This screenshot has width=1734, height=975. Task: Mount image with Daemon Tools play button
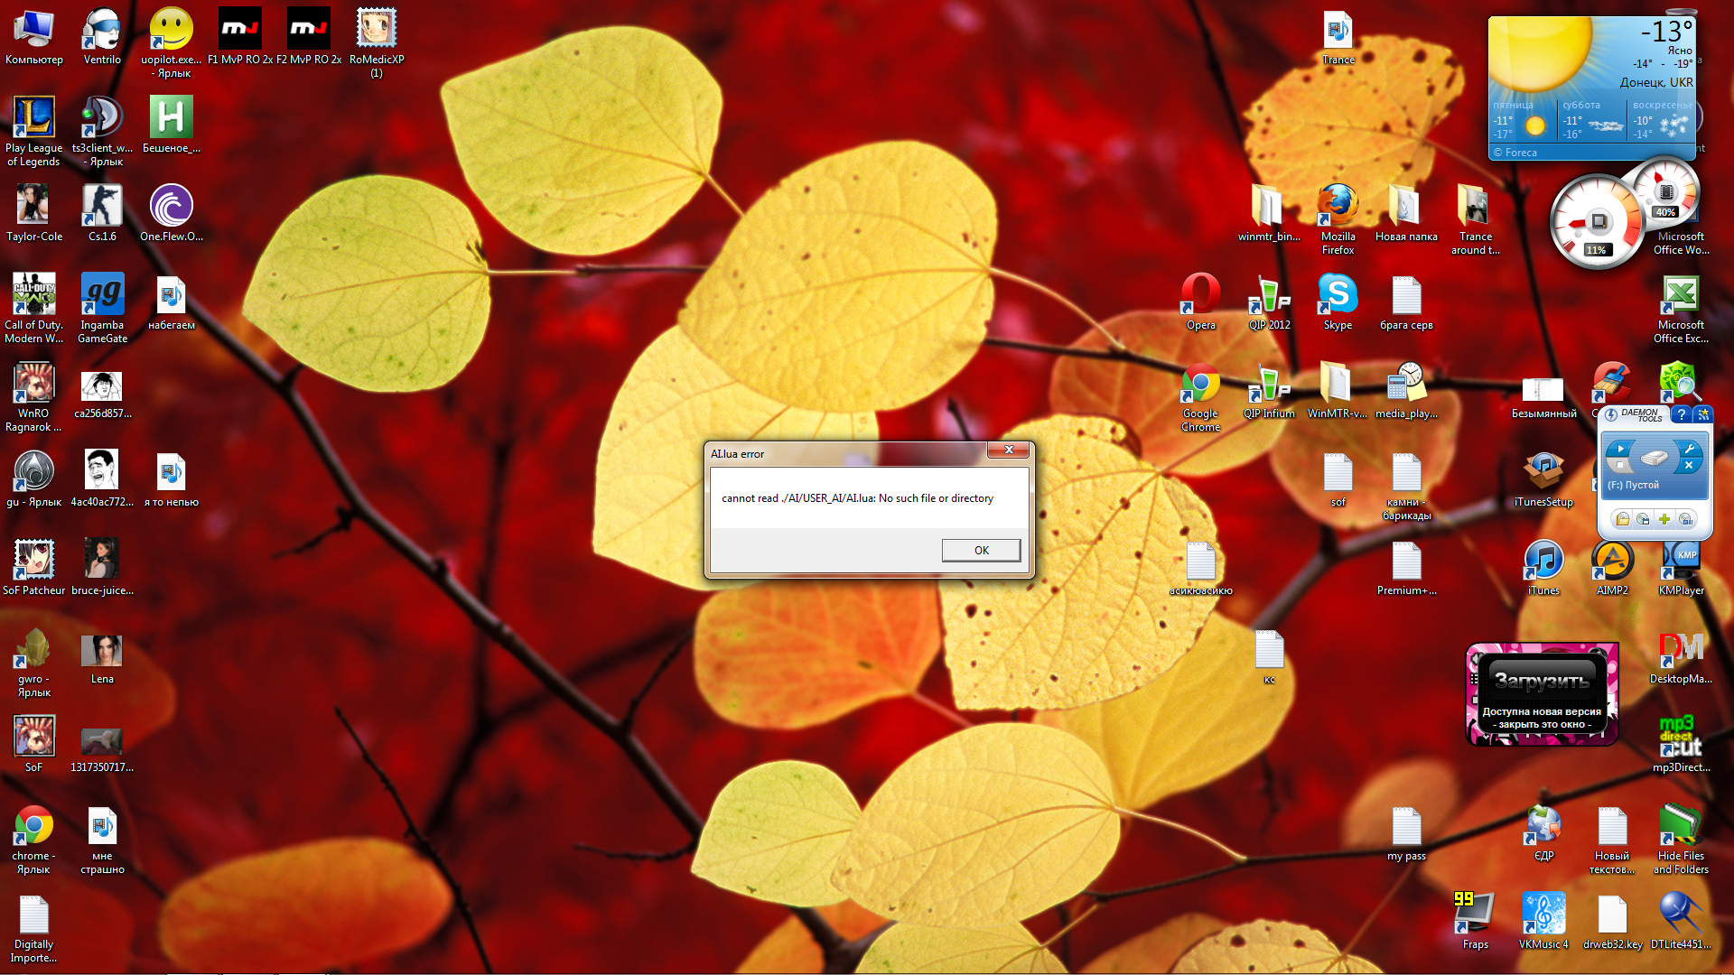click(x=1619, y=449)
